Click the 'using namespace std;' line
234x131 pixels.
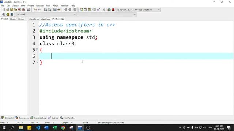pos(68,37)
